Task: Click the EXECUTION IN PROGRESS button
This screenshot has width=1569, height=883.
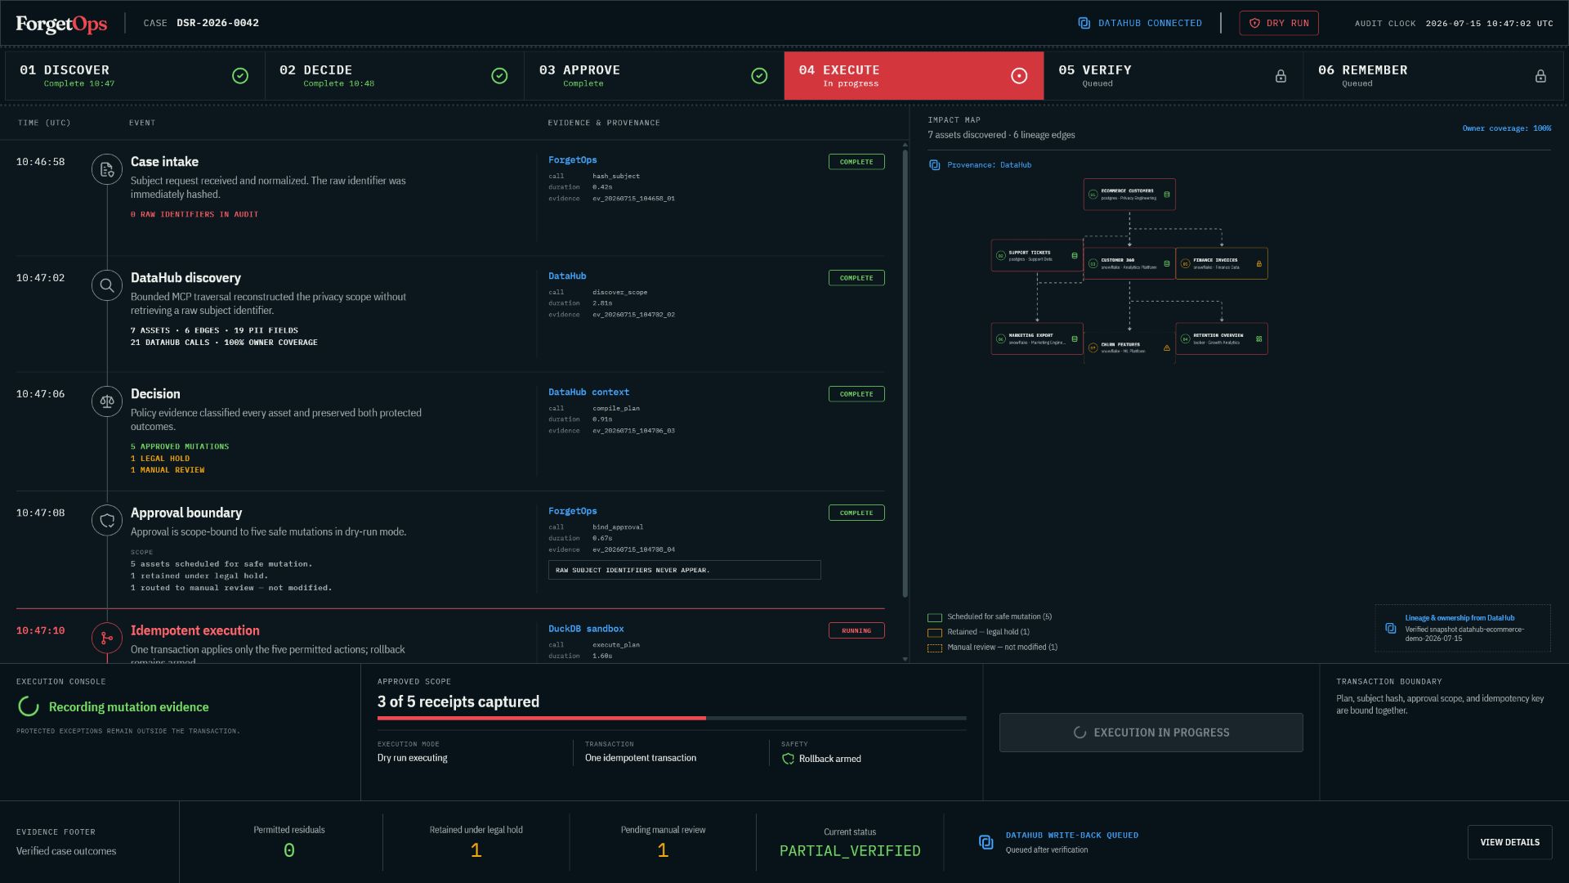Action: point(1151,733)
